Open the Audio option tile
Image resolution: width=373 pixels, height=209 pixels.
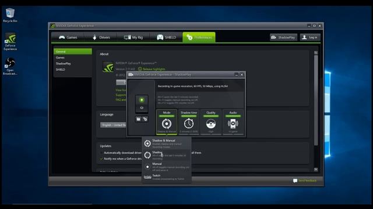tap(233, 122)
